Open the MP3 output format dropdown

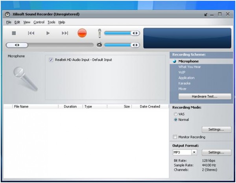[194, 152]
